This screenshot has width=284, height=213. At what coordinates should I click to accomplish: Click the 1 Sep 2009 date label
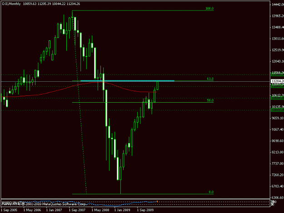click(x=145, y=210)
